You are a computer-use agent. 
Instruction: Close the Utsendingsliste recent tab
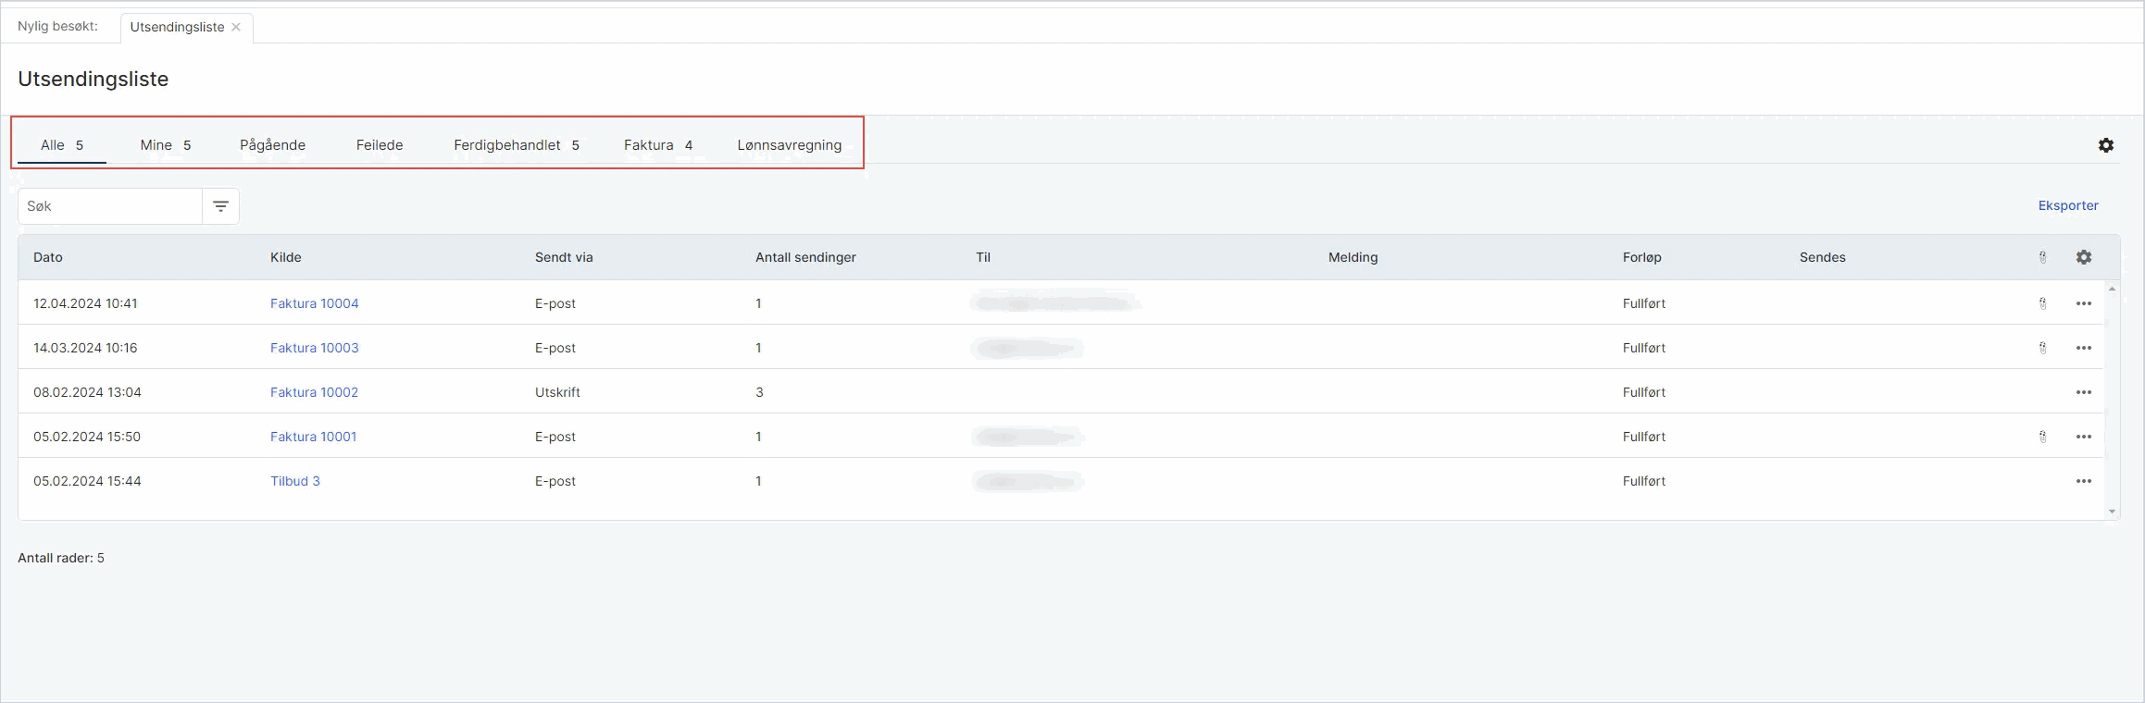tap(236, 27)
